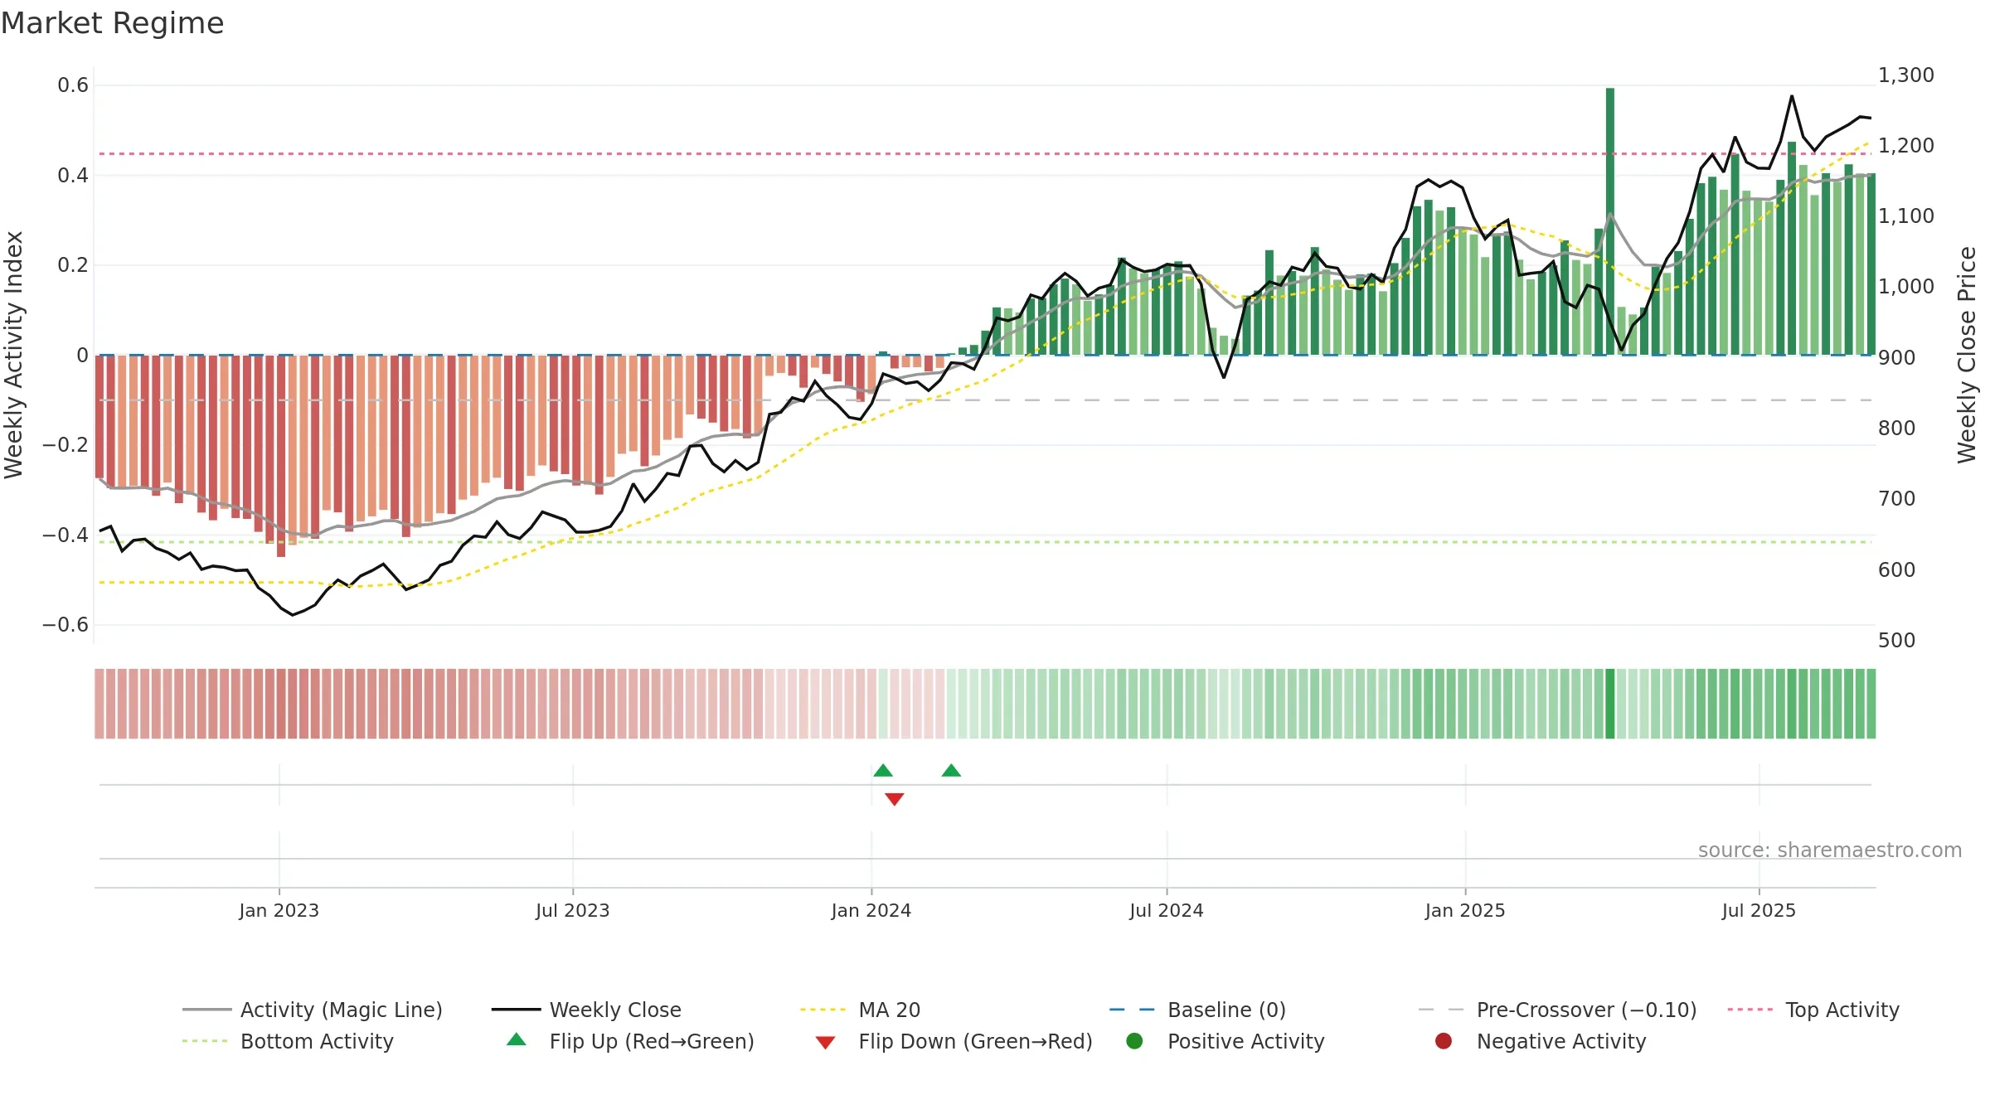Click the Jan 2024 x-axis label
Viewport: 1990px width, 1119px height.
coord(871,910)
